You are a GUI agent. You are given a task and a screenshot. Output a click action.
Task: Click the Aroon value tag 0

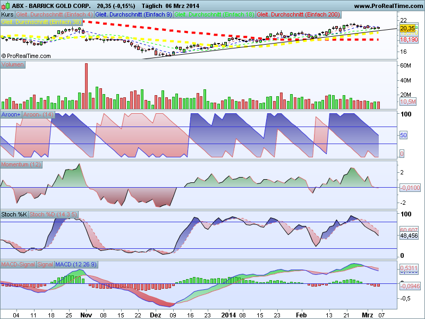[x=402, y=154]
